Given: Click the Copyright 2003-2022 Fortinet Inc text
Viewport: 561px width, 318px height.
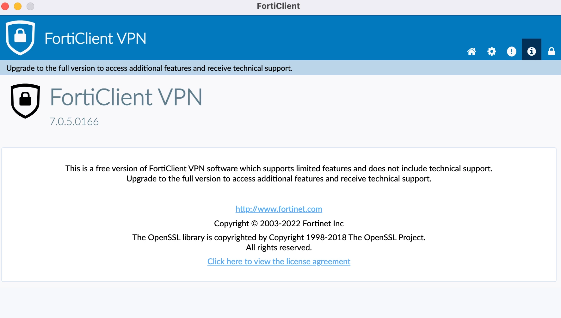Looking at the screenshot, I should point(279,223).
